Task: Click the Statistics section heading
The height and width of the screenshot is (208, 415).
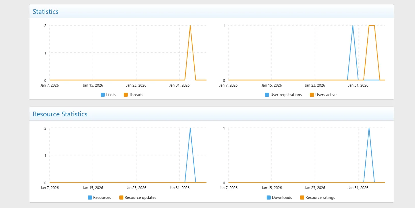Action: 45,11
